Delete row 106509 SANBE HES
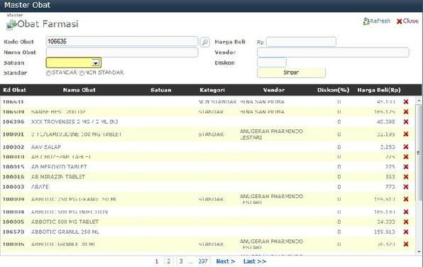 pyautogui.click(x=406, y=111)
